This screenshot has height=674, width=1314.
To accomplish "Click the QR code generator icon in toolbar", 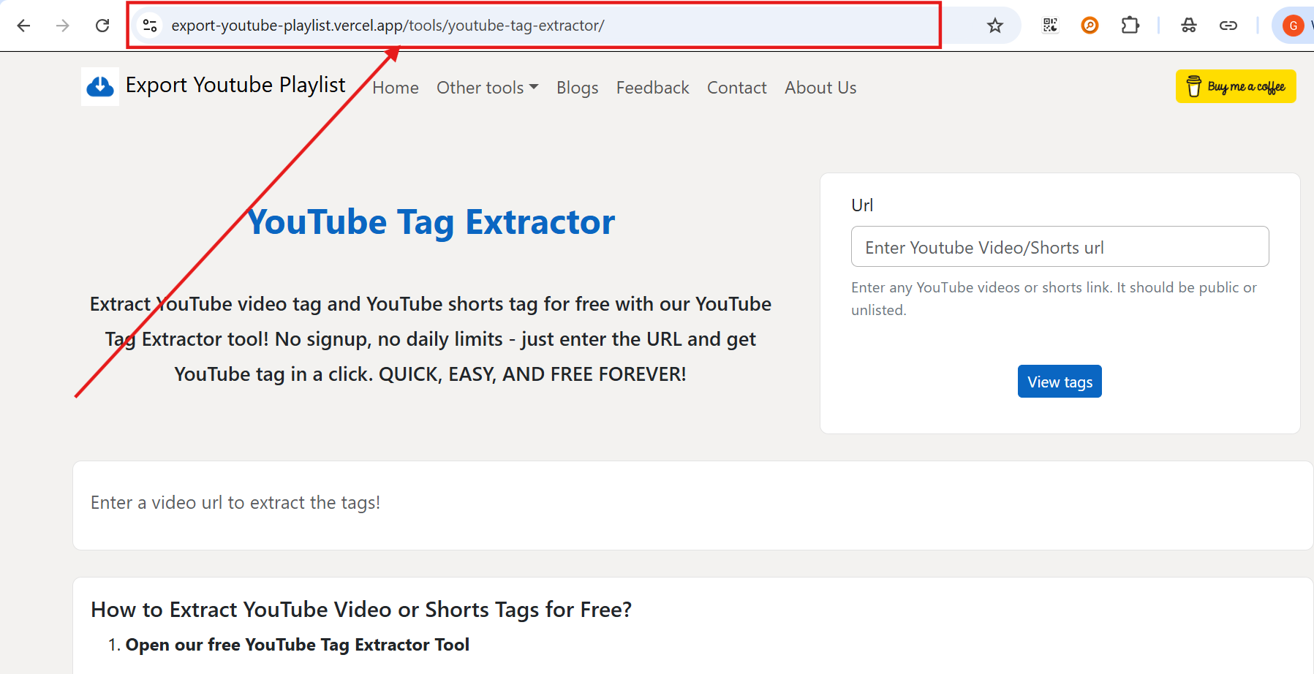I will coord(1050,24).
